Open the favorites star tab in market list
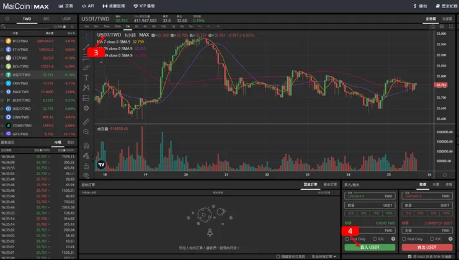 click(7, 19)
